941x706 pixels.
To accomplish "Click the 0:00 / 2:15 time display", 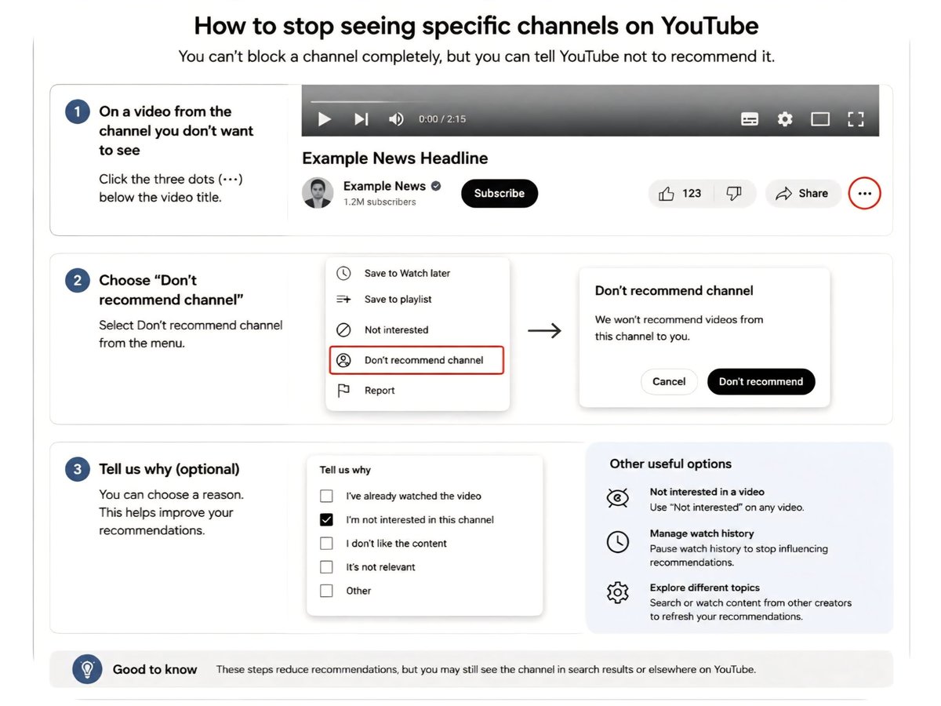I will pyautogui.click(x=442, y=119).
